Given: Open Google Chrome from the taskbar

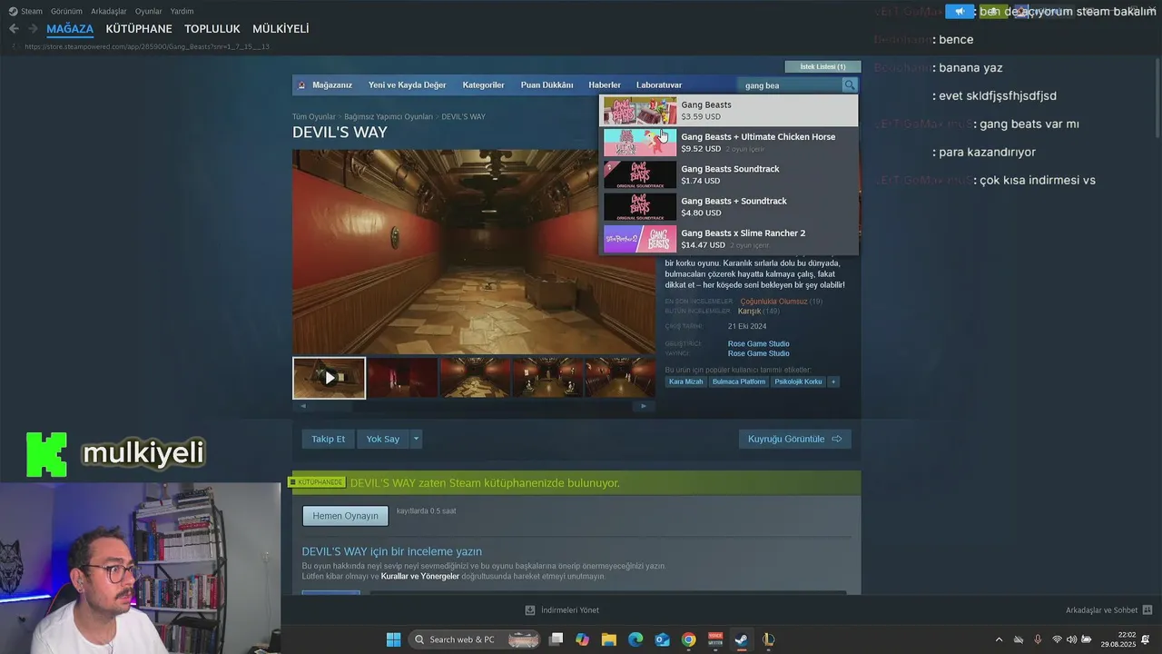Looking at the screenshot, I should [x=688, y=639].
